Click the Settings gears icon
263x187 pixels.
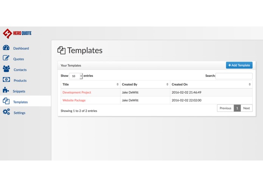pyautogui.click(x=6, y=112)
